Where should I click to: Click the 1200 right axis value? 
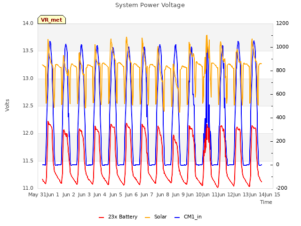point(282,24)
